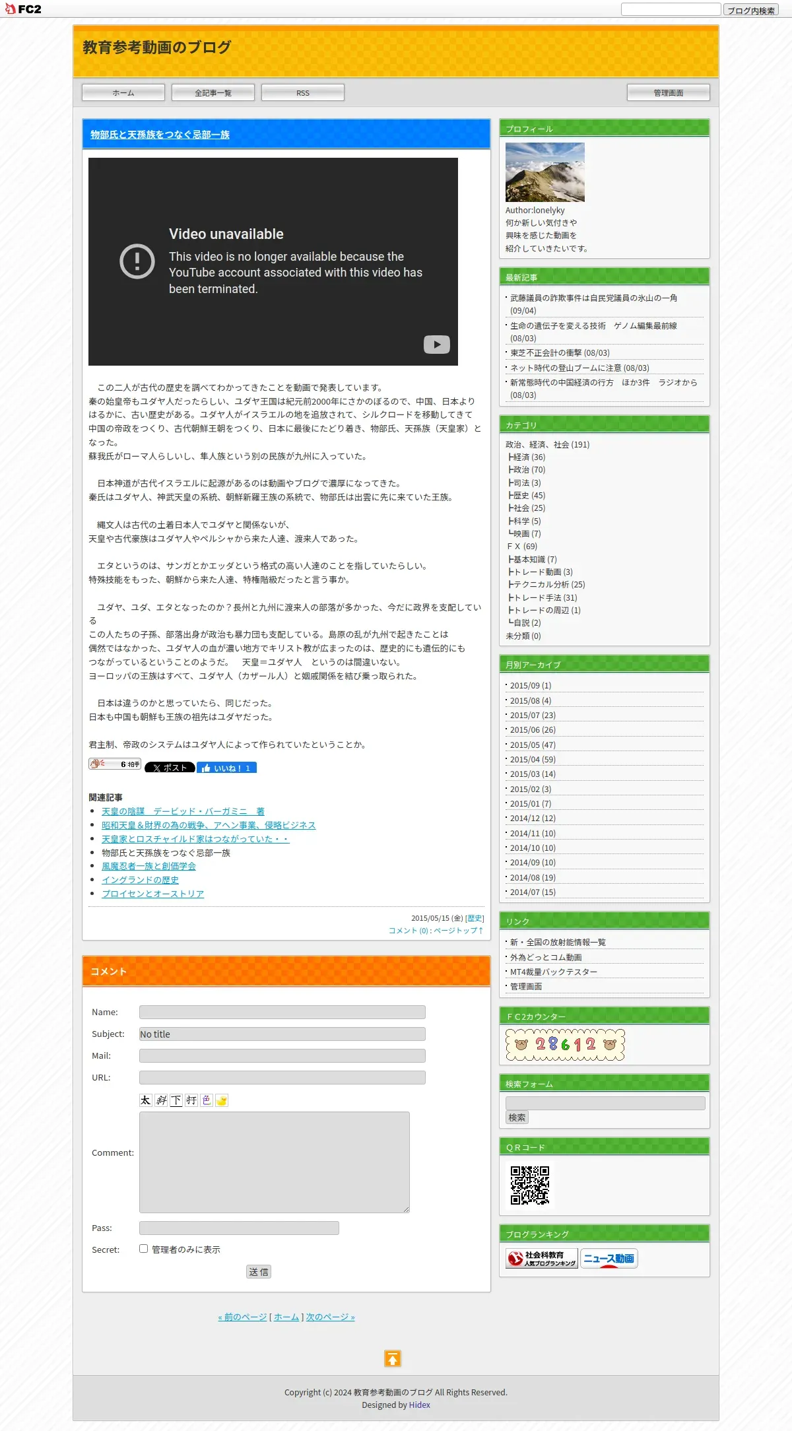Click the X ポスト share button

coord(170,768)
